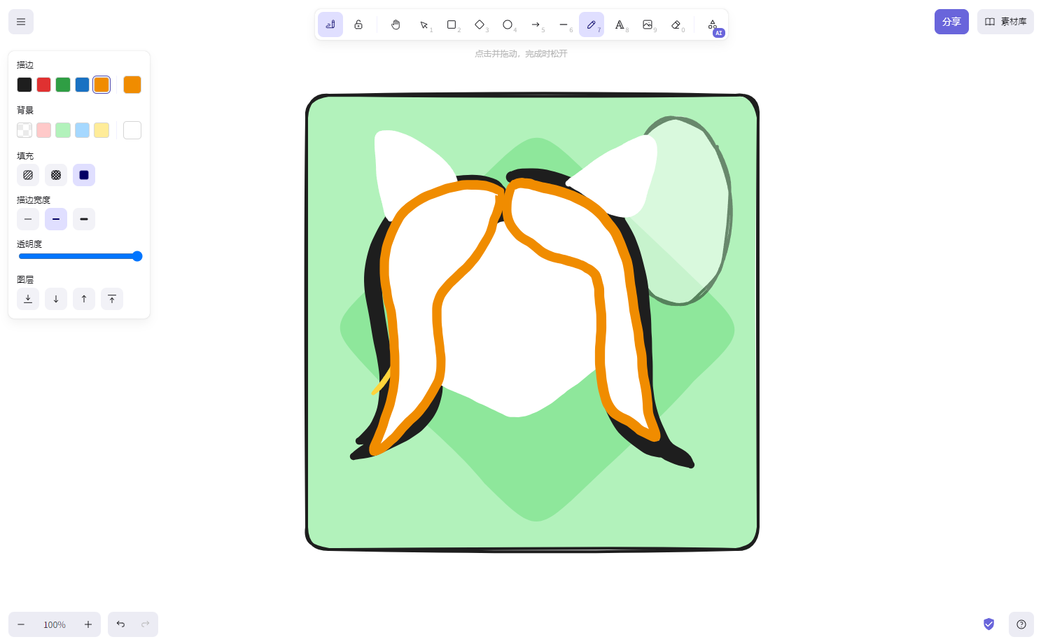Image resolution: width=1041 pixels, height=644 pixels.
Task: Choose red stroke color
Action: [43, 85]
